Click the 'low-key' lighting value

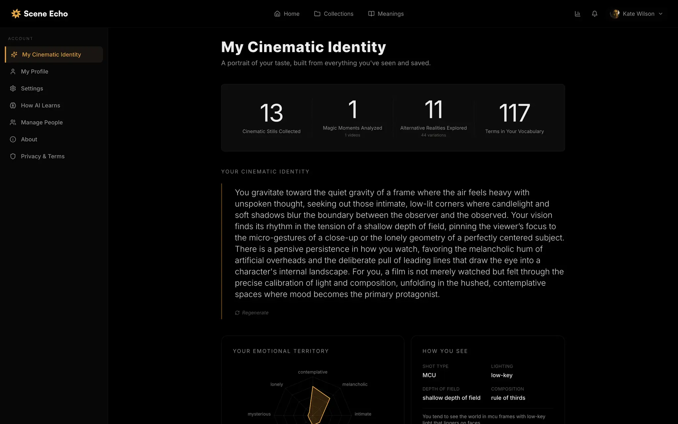(x=502, y=375)
